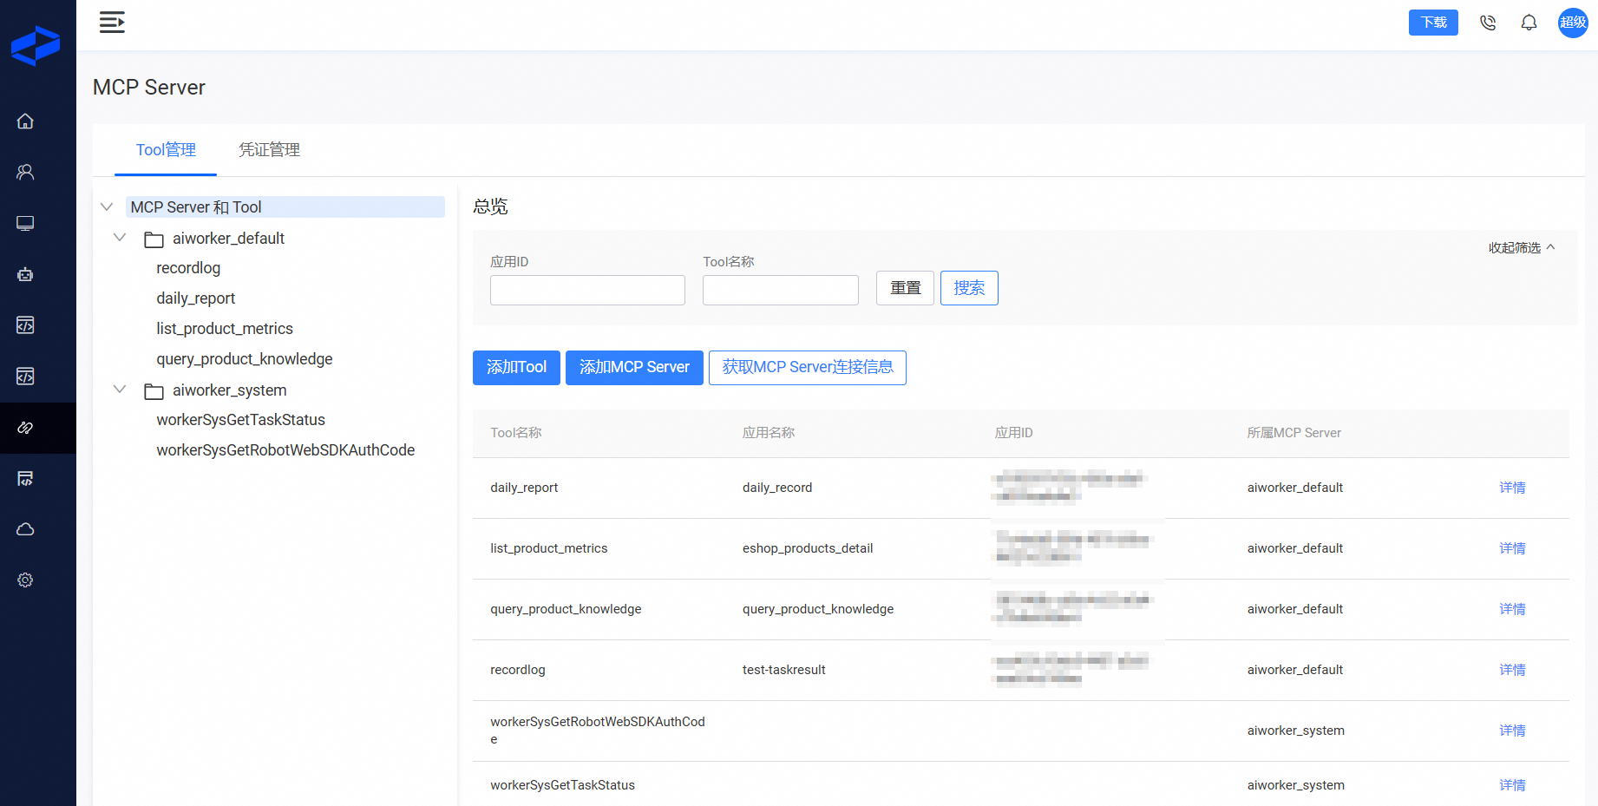Focus the 应用ID filter input

(587, 290)
